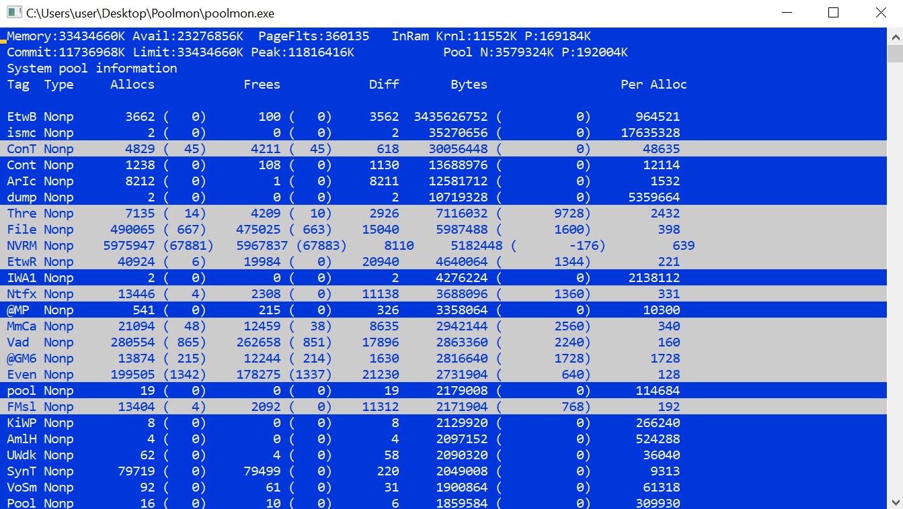
Task: Select the "VoSm" tag
Action: point(22,488)
